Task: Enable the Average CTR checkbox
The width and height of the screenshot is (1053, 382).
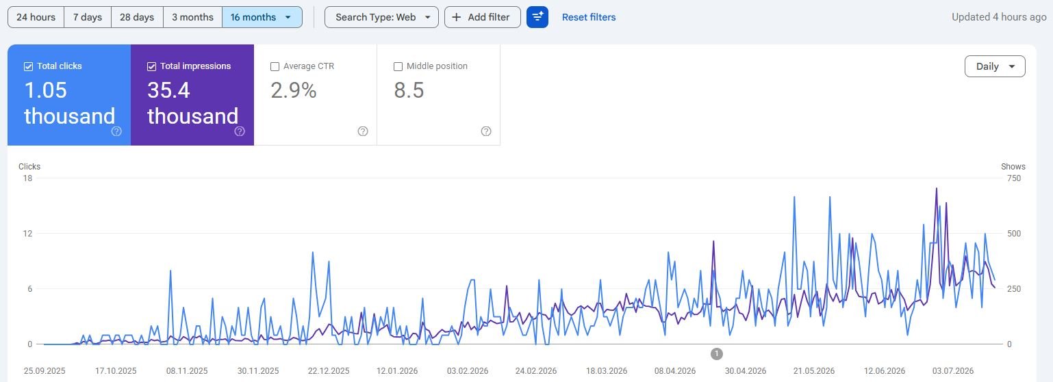Action: point(275,66)
